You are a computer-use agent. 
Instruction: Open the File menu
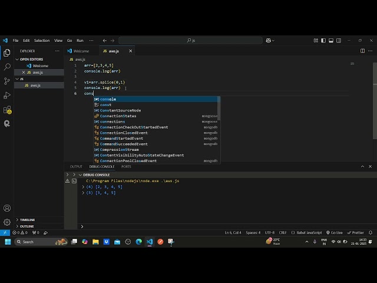(x=16, y=41)
